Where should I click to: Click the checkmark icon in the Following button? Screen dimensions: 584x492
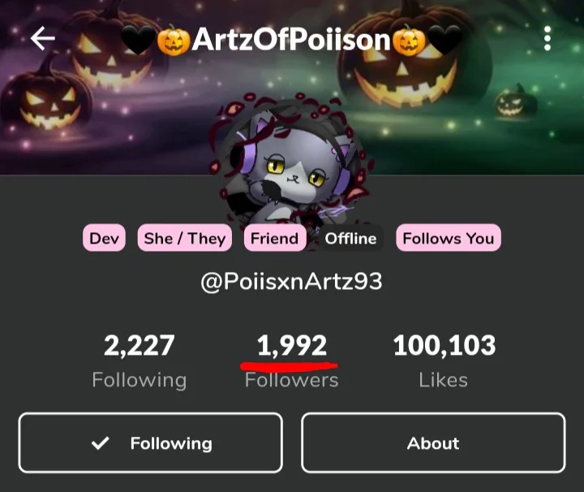click(x=101, y=443)
